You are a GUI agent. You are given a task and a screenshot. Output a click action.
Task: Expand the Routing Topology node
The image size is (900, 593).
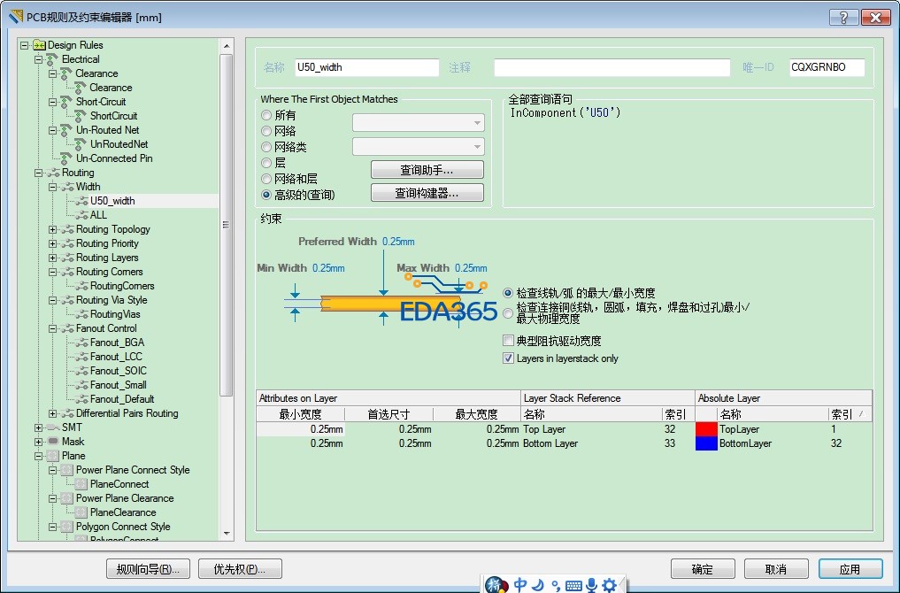tap(53, 229)
